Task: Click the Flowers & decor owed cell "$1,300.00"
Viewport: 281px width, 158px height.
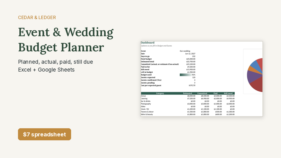Action: click(230, 112)
